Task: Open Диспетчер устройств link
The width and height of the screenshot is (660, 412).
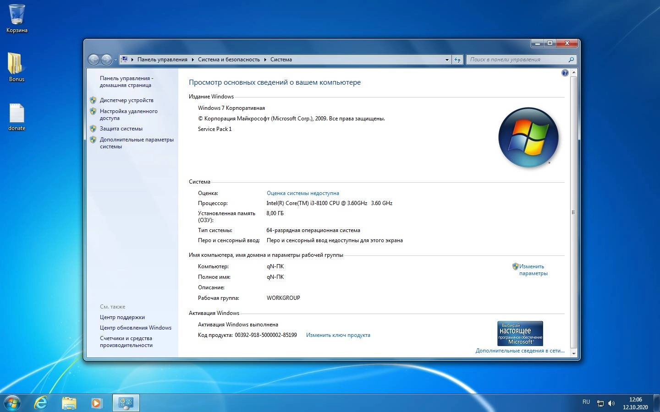Action: pyautogui.click(x=126, y=100)
